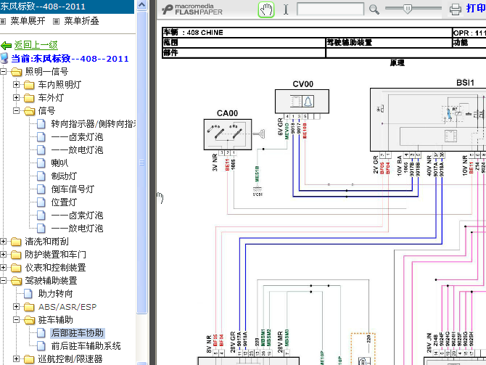Click the 位置灯 document icon
Viewport: 486px width, 365px height.
41,202
